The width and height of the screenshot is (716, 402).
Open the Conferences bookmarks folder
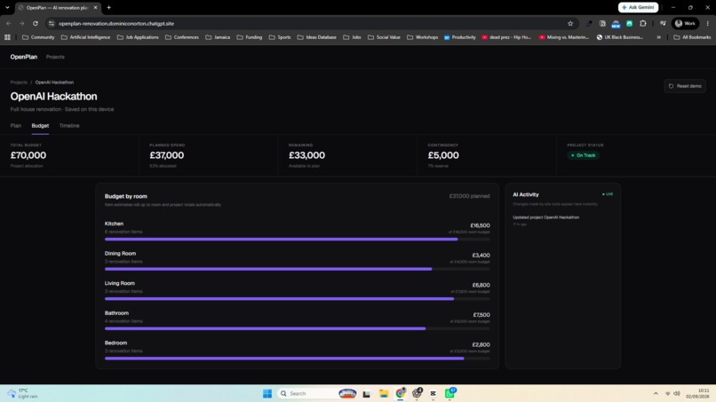[x=182, y=37]
